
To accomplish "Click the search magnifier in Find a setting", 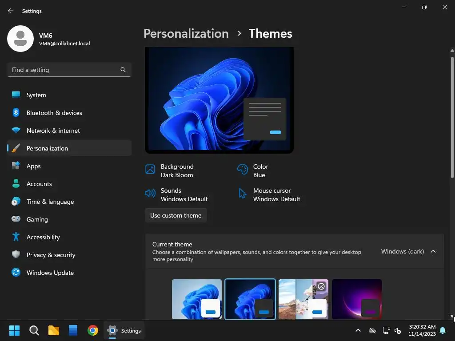I will tap(123, 70).
